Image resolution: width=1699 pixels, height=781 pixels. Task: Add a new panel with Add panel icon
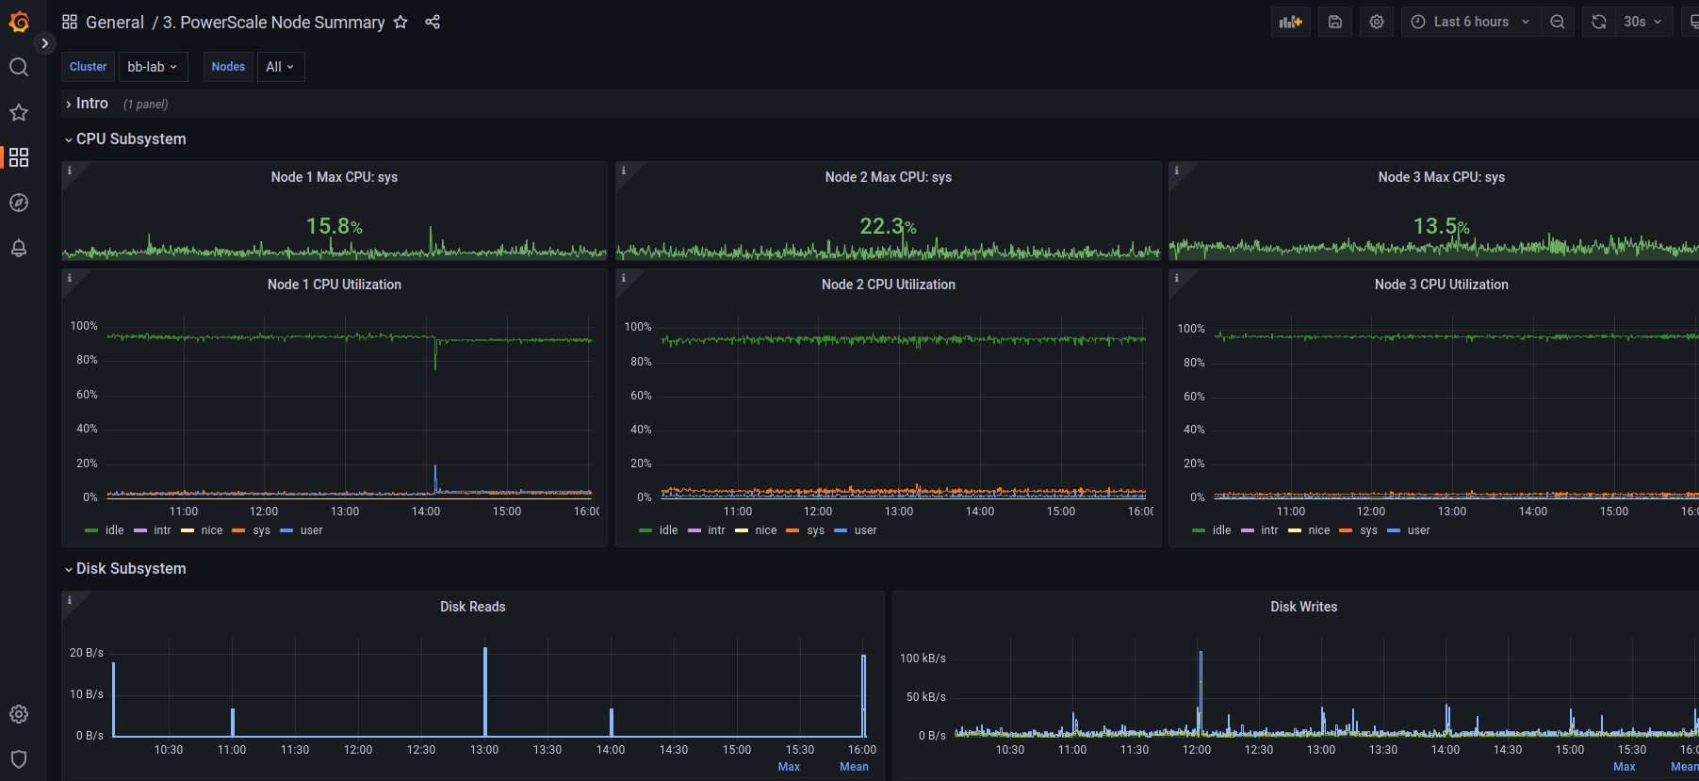tap(1291, 22)
